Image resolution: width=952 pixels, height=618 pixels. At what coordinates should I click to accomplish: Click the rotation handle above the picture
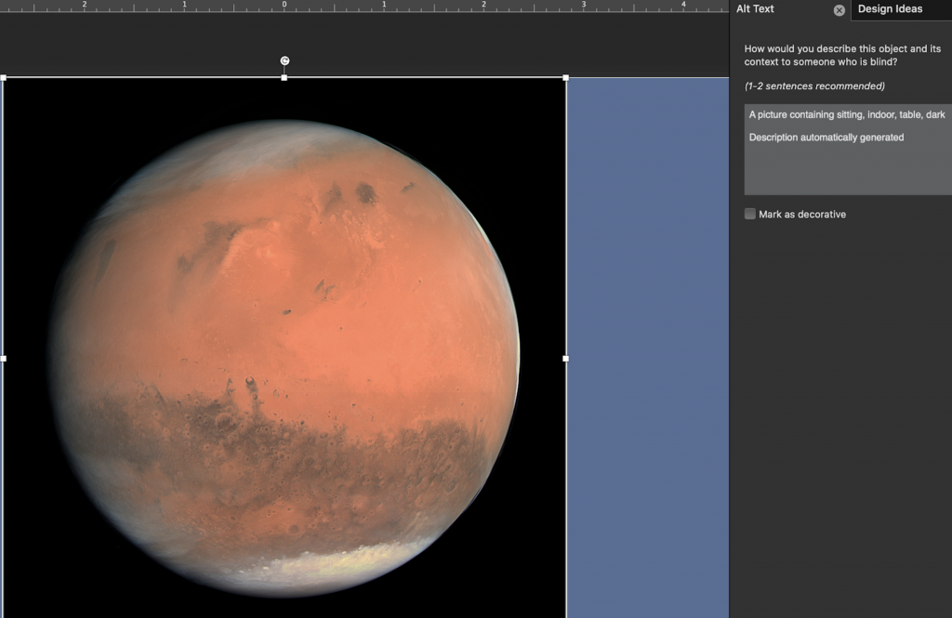tap(284, 61)
